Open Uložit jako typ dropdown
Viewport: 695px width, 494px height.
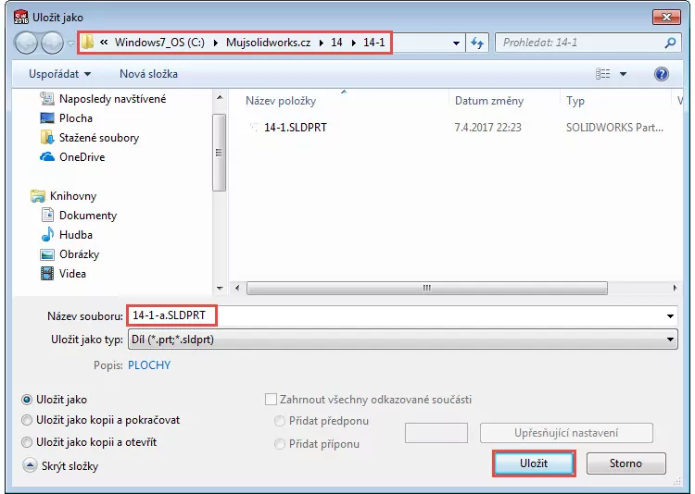pyautogui.click(x=402, y=340)
